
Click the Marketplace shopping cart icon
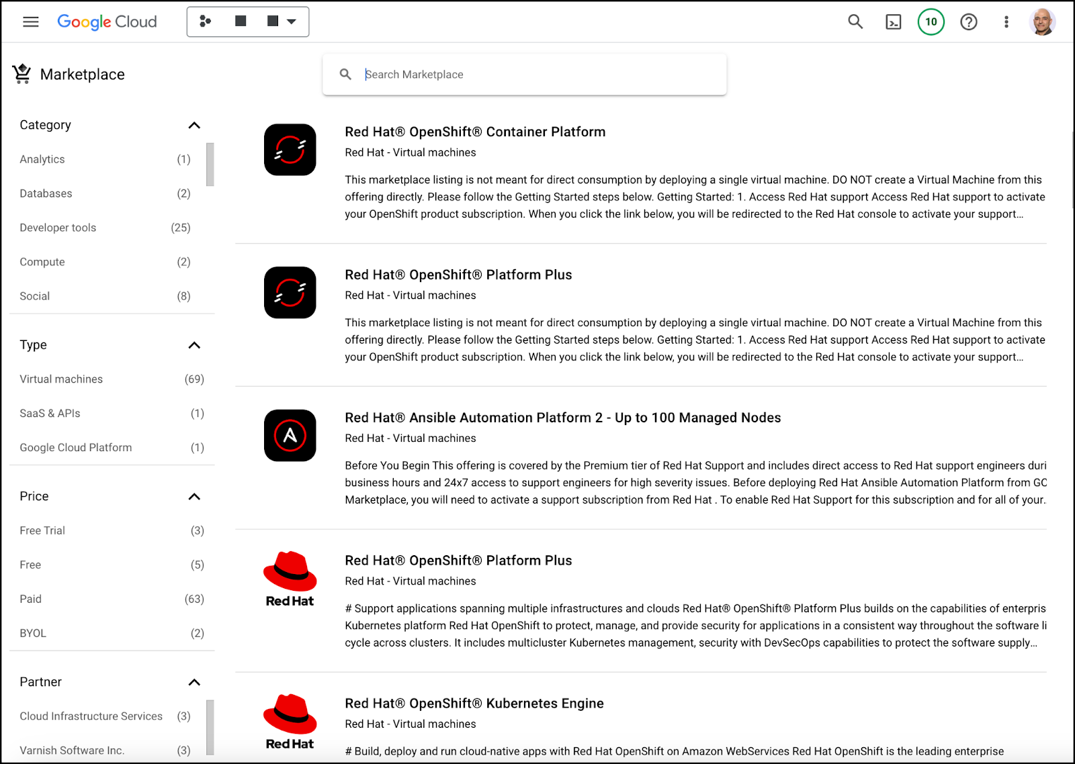pyautogui.click(x=21, y=74)
